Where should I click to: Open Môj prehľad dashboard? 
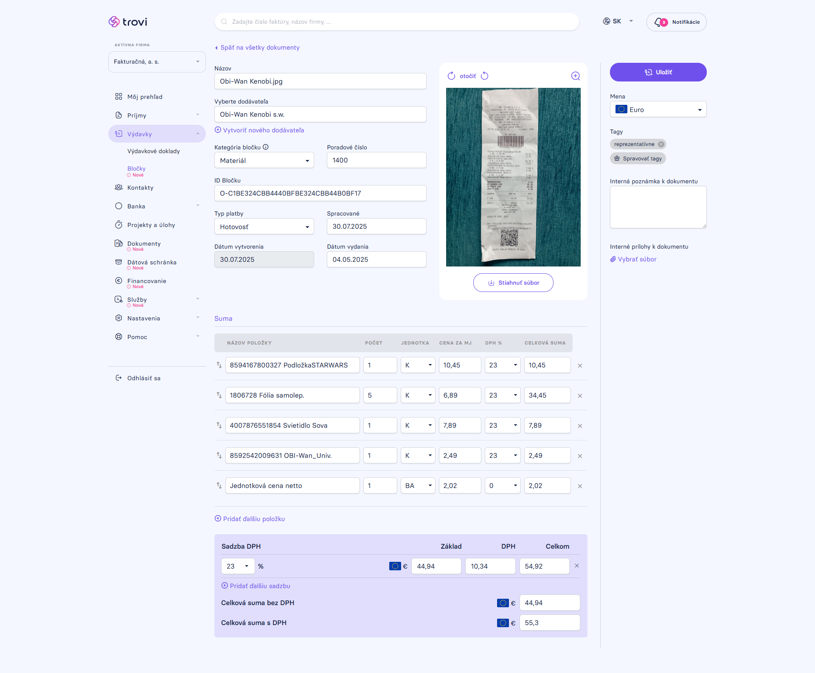click(x=145, y=97)
